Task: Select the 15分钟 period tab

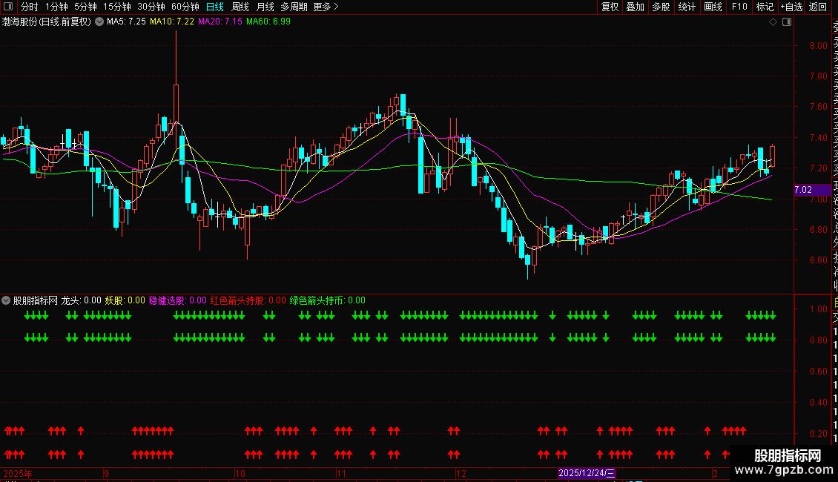Action: tap(117, 7)
